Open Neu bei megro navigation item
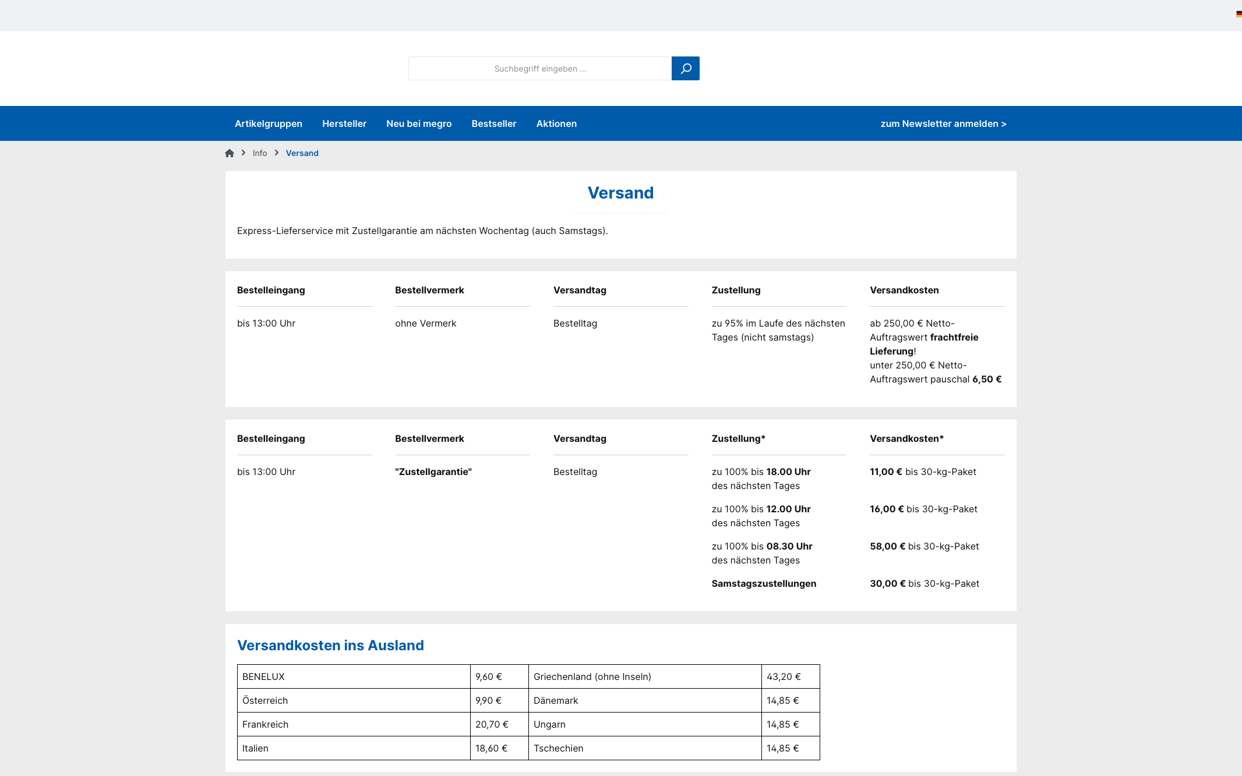The width and height of the screenshot is (1242, 776). click(x=419, y=123)
